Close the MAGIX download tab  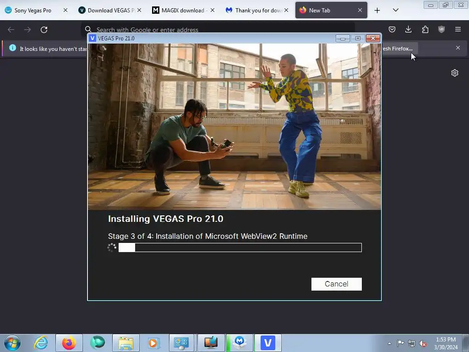(213, 10)
